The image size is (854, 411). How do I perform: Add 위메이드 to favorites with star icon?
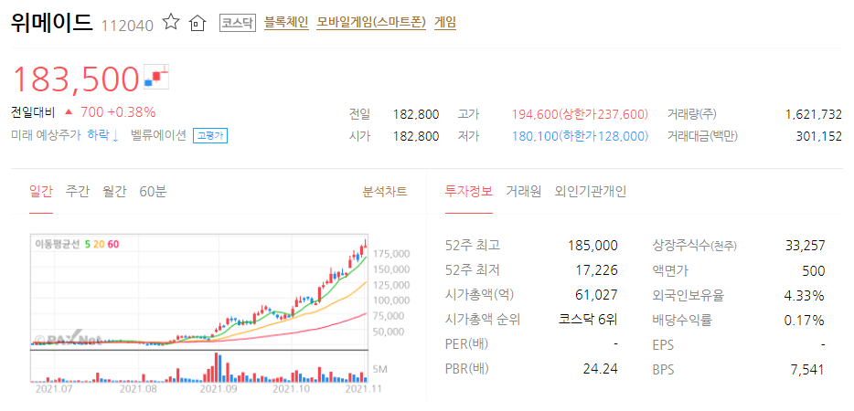pyautogui.click(x=171, y=22)
